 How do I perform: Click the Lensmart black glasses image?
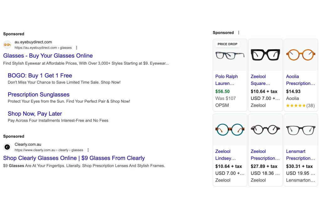[x=300, y=129]
